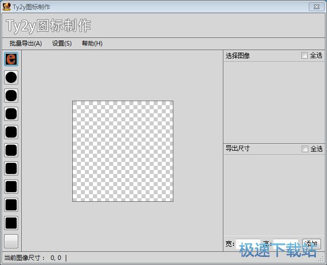Pick the sixth black mask shape in sidebar

click(11, 168)
